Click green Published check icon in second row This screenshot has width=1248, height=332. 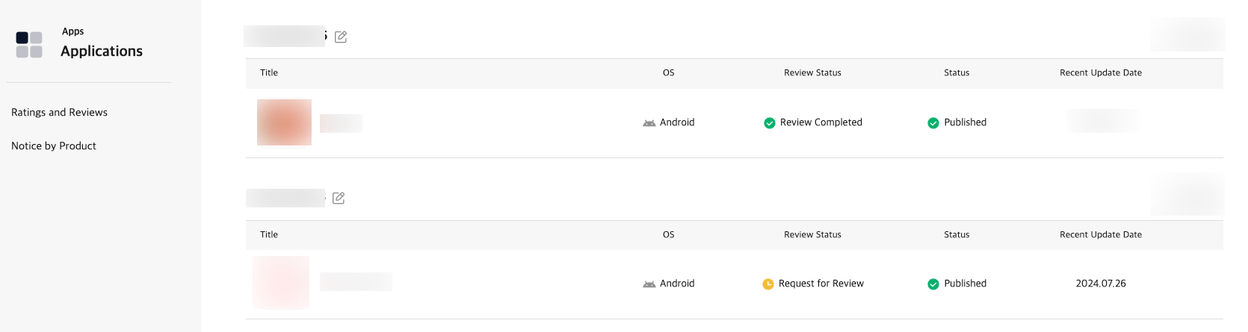click(x=933, y=284)
